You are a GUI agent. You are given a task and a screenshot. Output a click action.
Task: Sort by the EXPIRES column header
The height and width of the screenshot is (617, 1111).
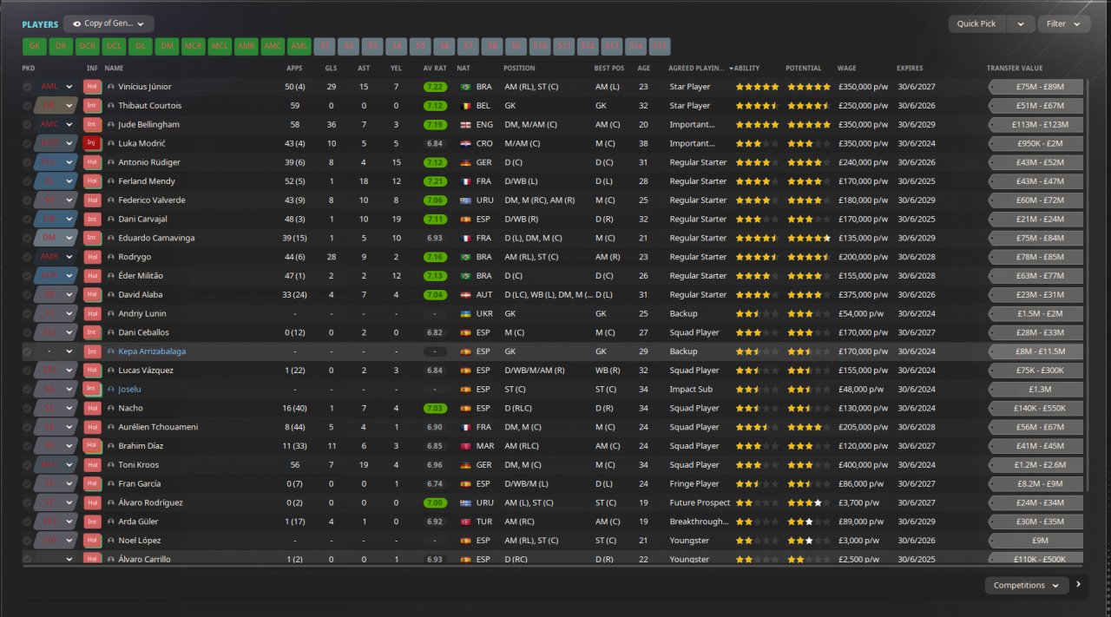(910, 68)
